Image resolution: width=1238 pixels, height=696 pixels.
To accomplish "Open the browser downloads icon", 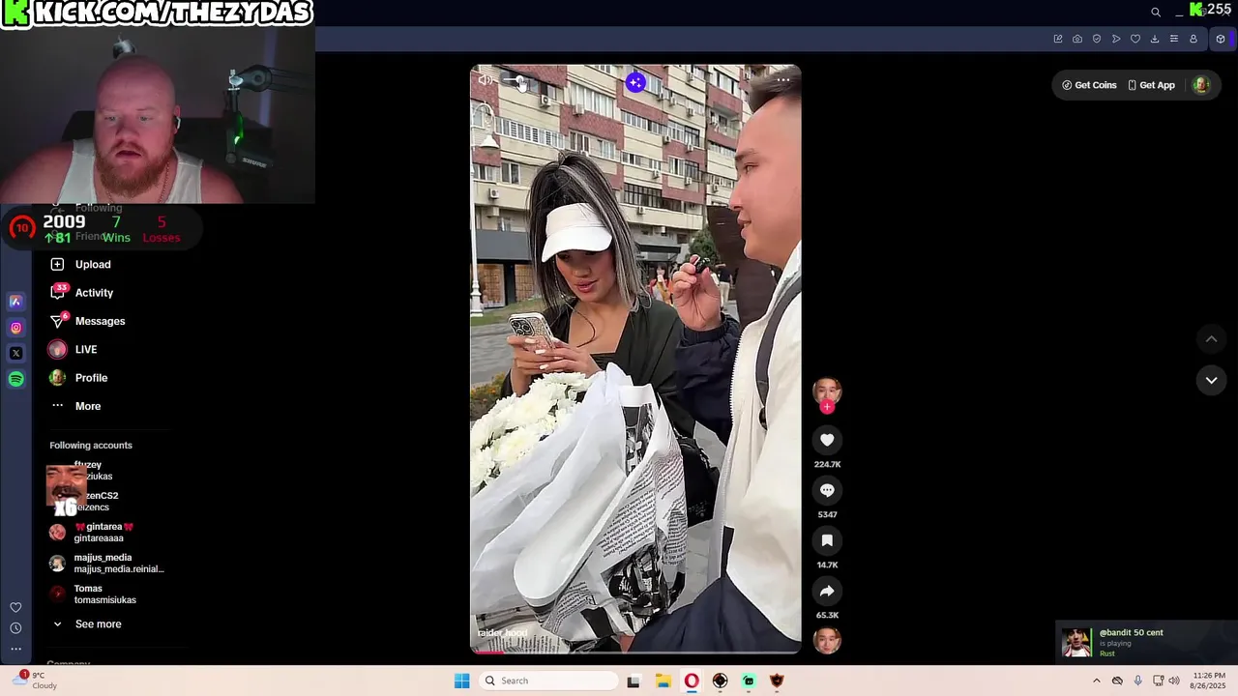I will (x=1155, y=39).
